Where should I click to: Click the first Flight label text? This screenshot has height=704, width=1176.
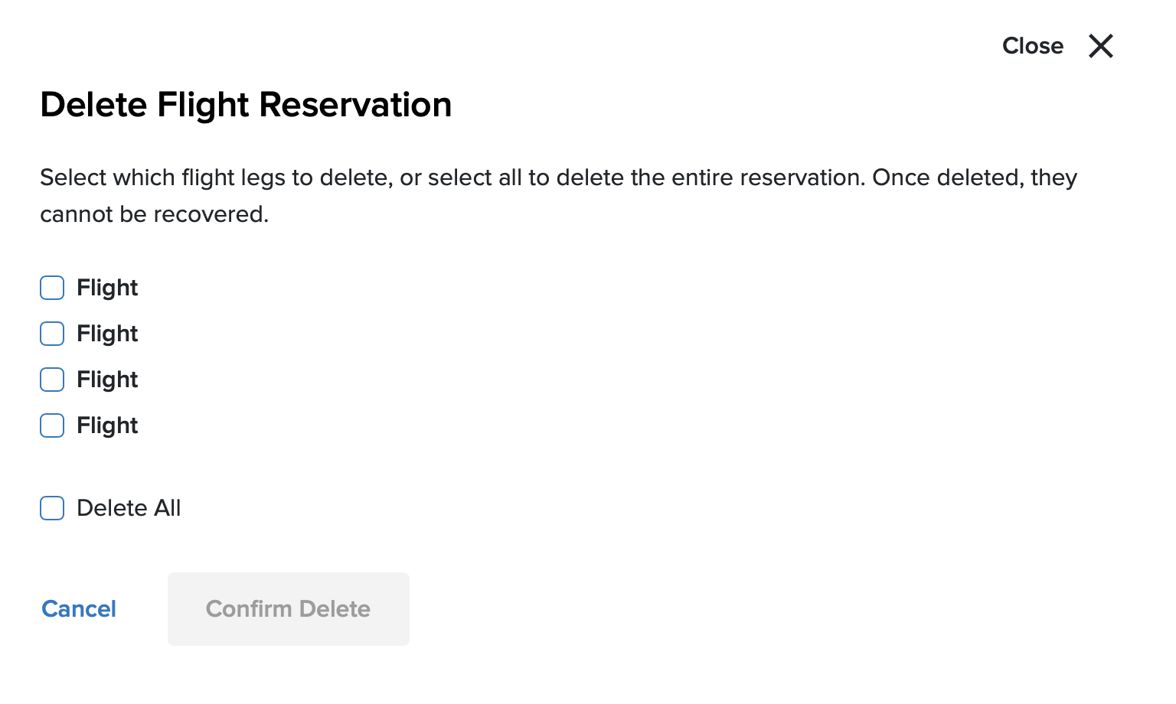pyautogui.click(x=107, y=288)
